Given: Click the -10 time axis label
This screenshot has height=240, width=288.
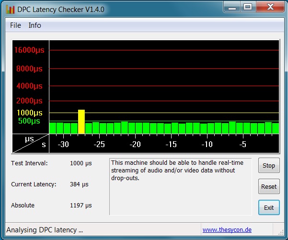Looking at the screenshot, I should (x=207, y=144).
